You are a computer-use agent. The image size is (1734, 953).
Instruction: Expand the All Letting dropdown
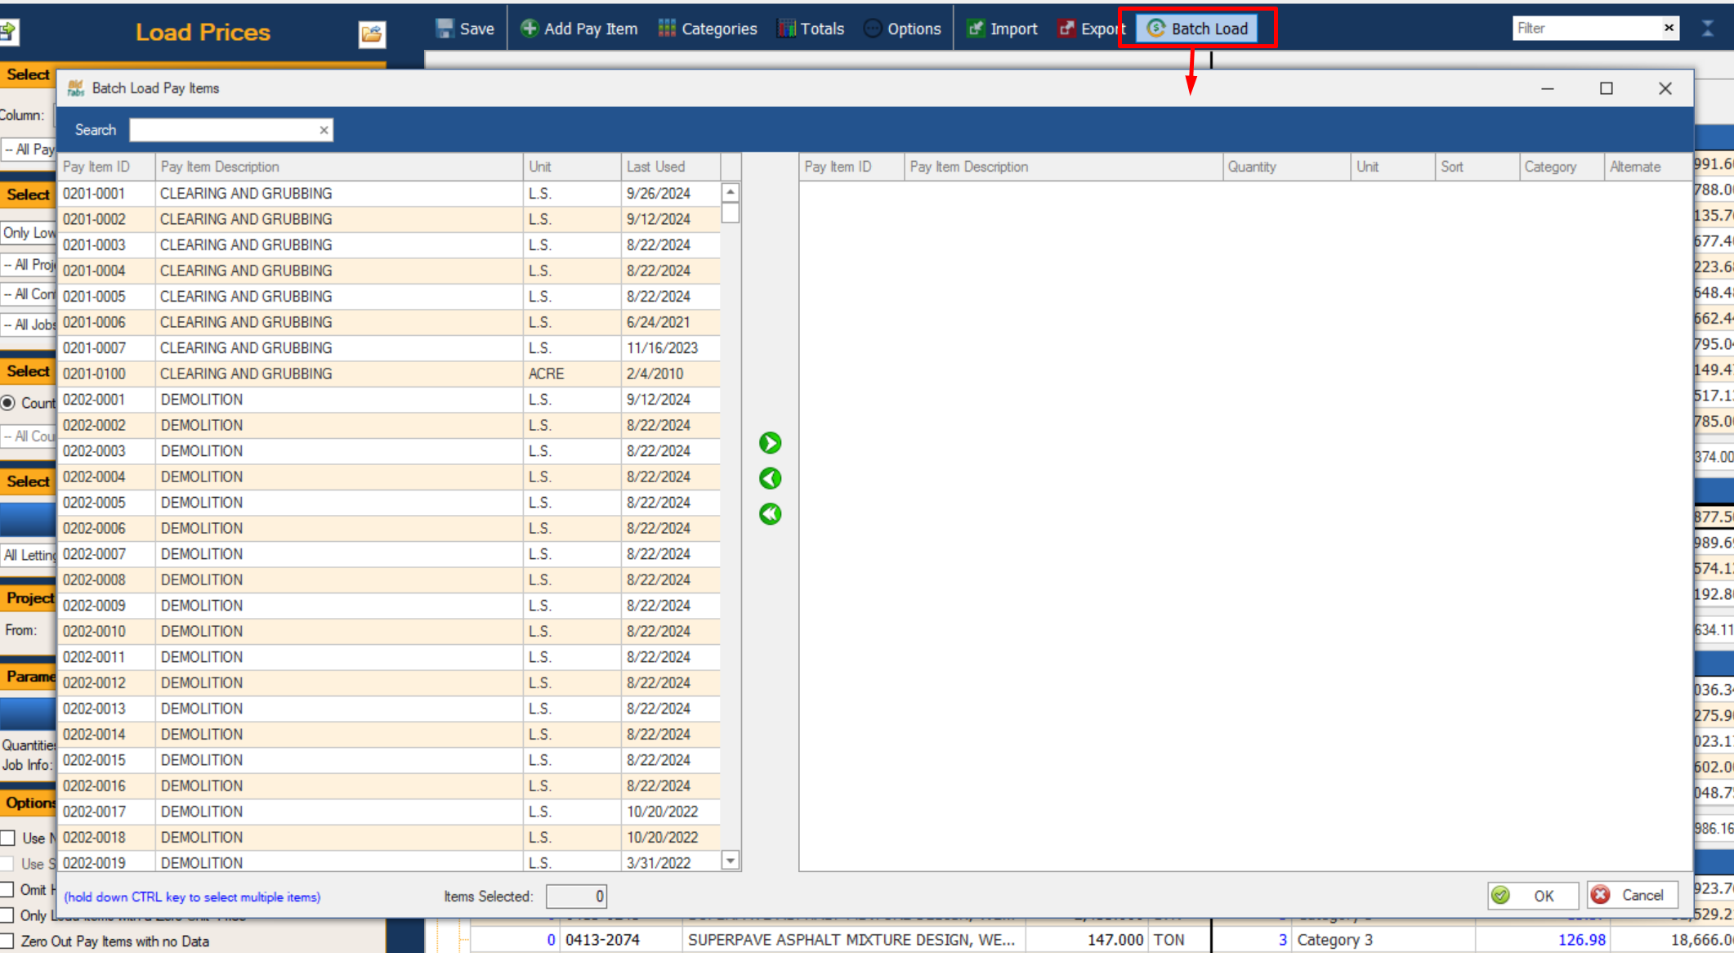29,555
